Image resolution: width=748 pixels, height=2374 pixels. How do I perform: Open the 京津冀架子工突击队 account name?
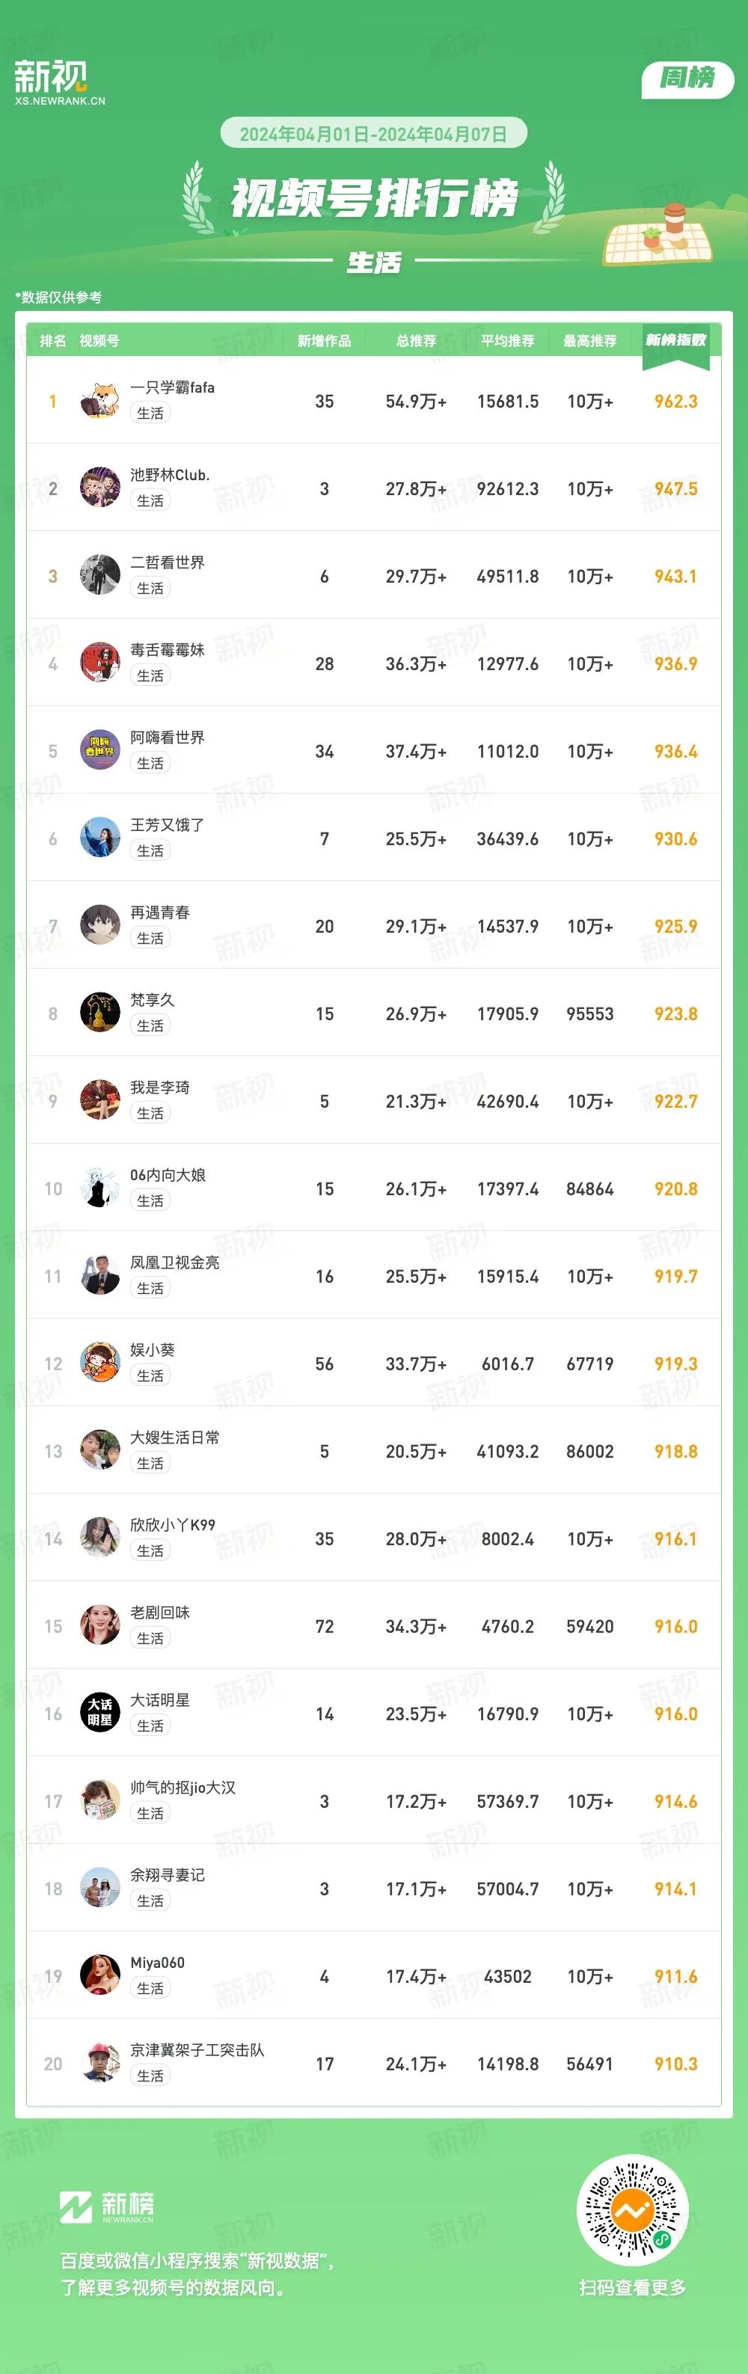pyautogui.click(x=197, y=2051)
